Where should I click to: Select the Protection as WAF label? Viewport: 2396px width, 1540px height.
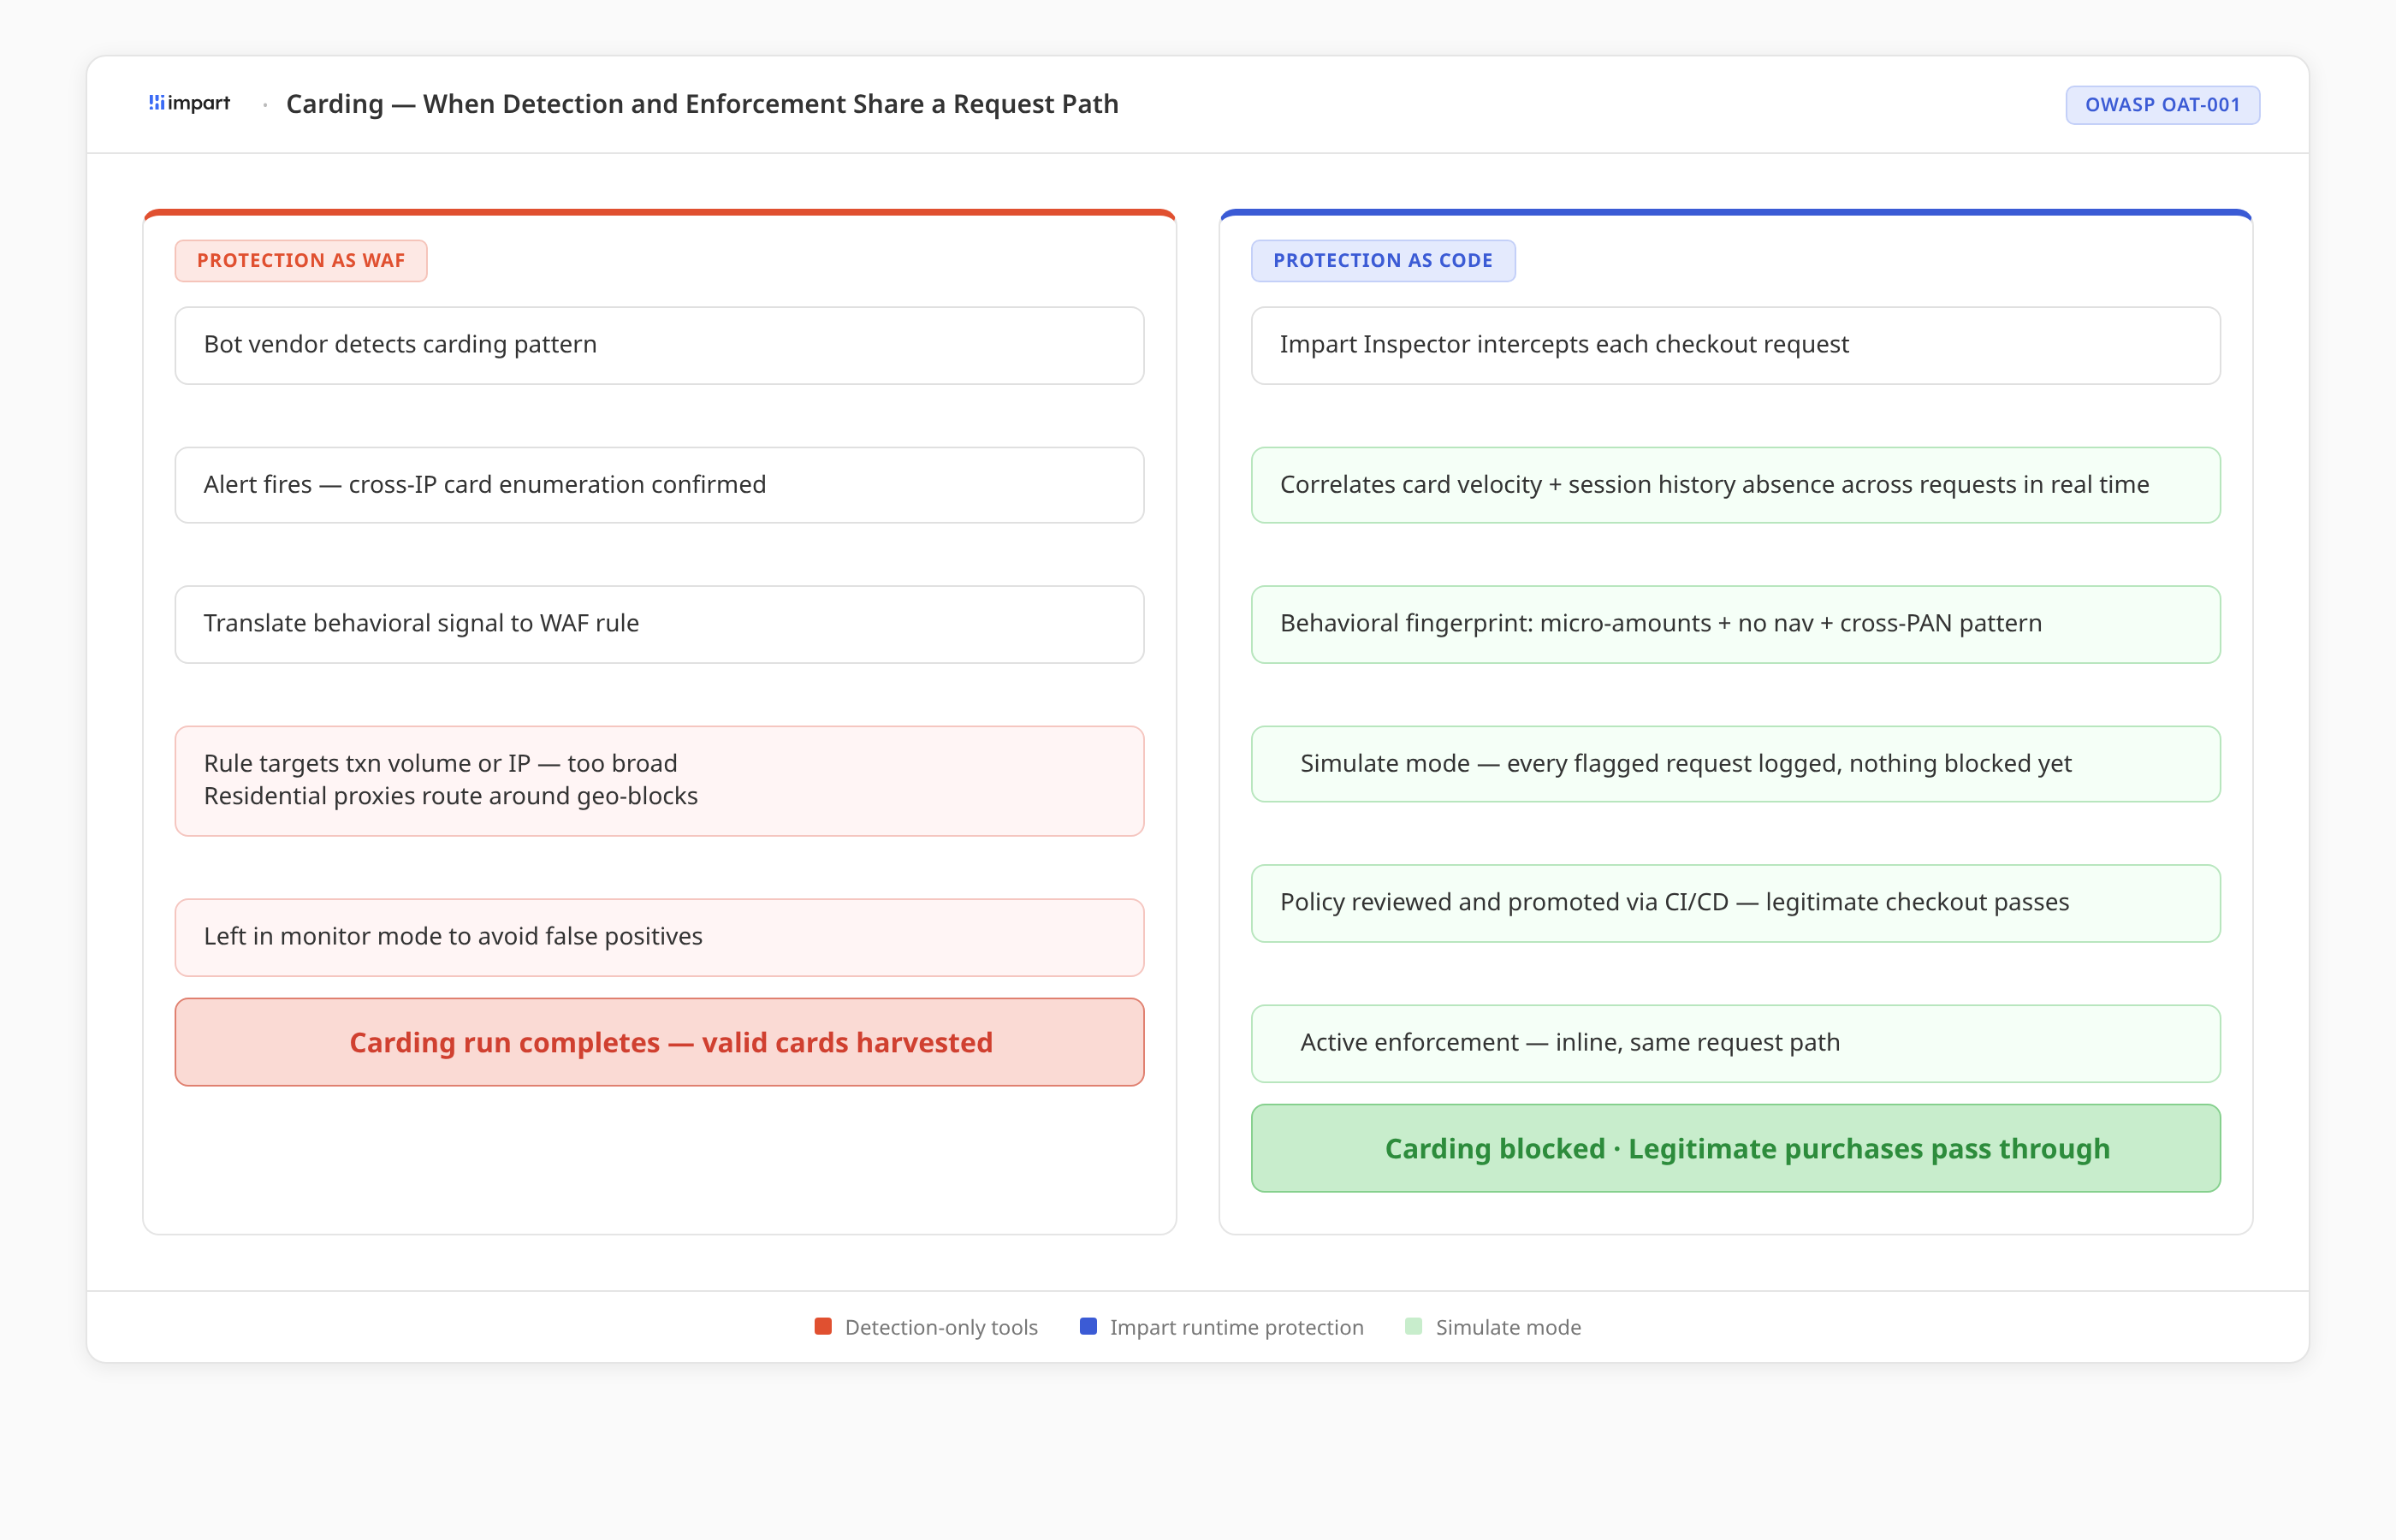click(300, 261)
